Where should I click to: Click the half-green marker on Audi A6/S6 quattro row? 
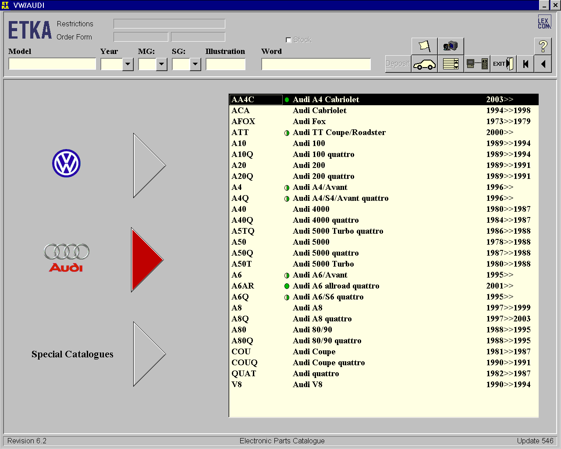287,297
